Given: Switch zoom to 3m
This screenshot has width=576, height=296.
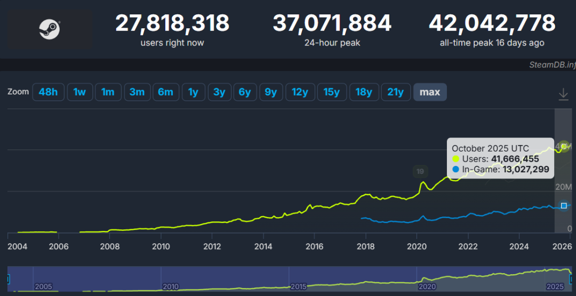Looking at the screenshot, I should click(x=137, y=92).
